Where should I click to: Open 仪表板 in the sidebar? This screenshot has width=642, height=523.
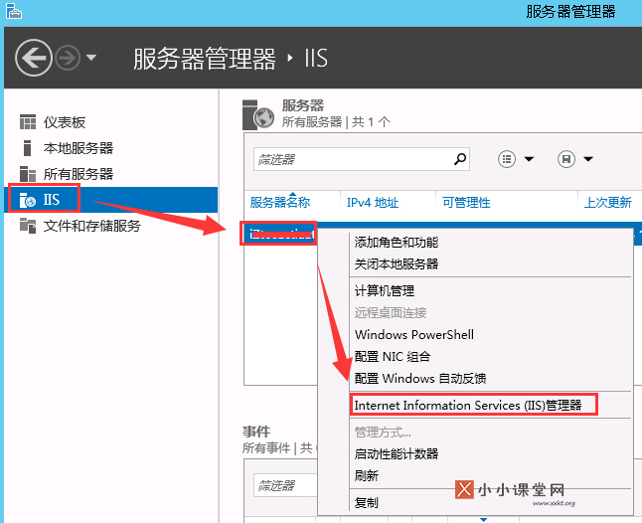click(x=65, y=122)
